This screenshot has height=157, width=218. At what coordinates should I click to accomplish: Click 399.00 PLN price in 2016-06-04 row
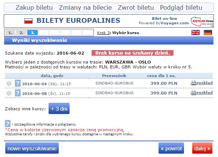[164, 83]
